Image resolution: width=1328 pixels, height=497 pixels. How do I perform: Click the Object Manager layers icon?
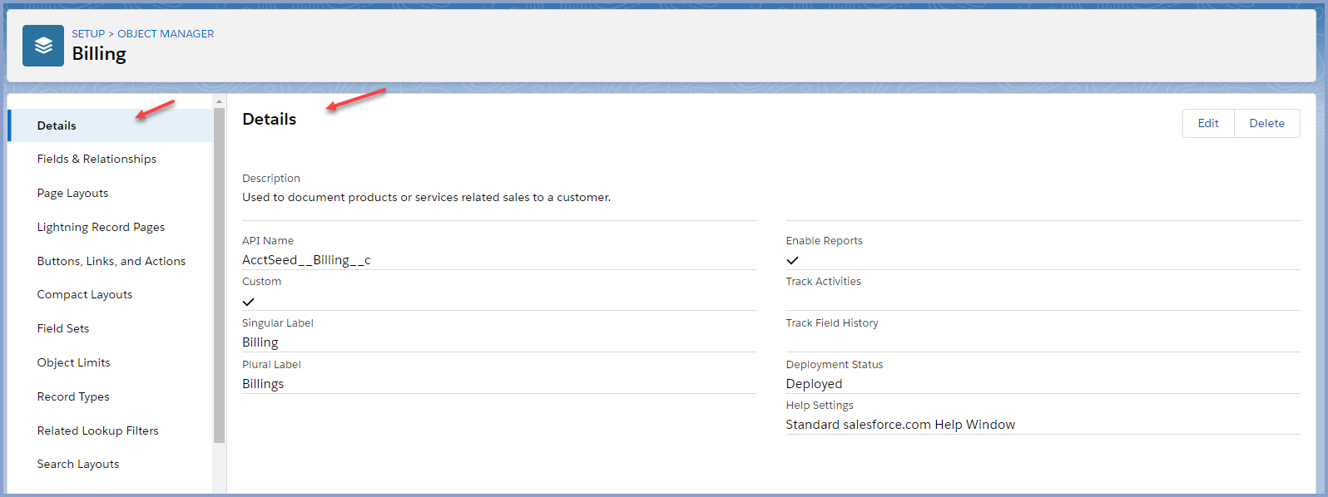(43, 46)
